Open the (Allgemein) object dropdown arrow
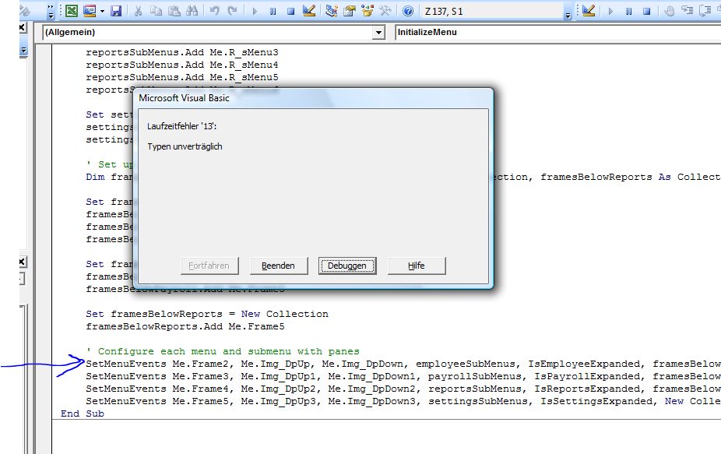 [378, 33]
